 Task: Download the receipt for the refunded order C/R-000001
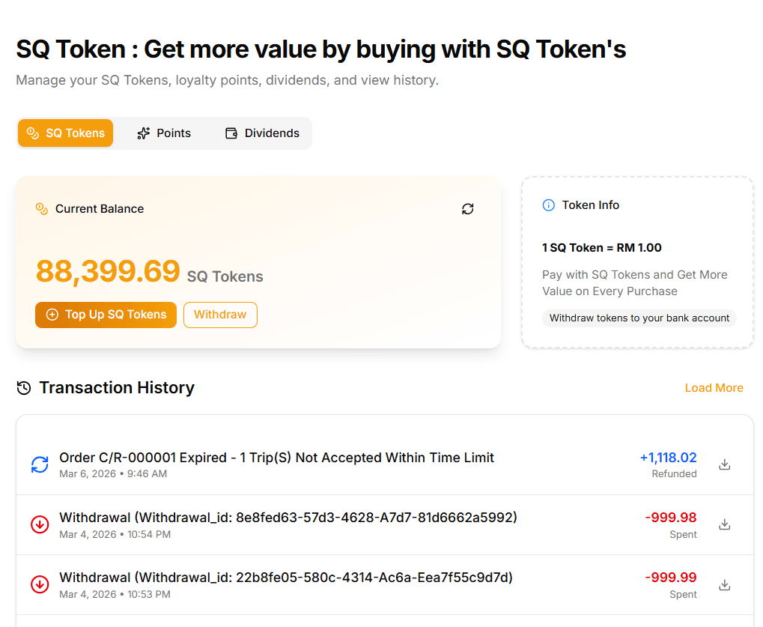click(x=724, y=464)
